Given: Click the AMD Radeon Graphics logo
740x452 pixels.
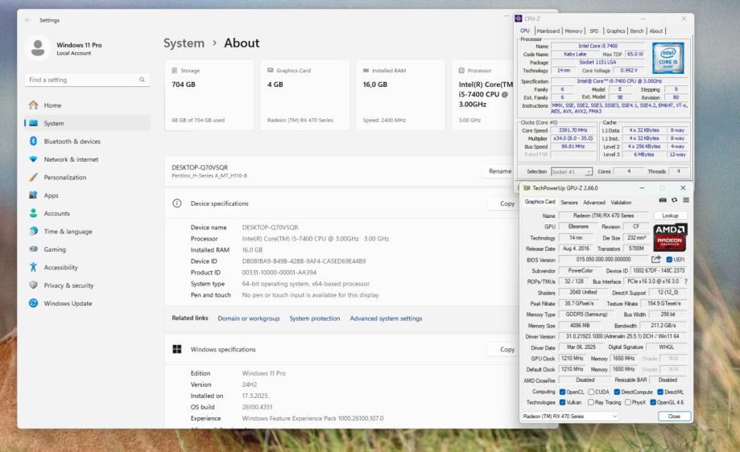Looking at the screenshot, I should (x=669, y=237).
